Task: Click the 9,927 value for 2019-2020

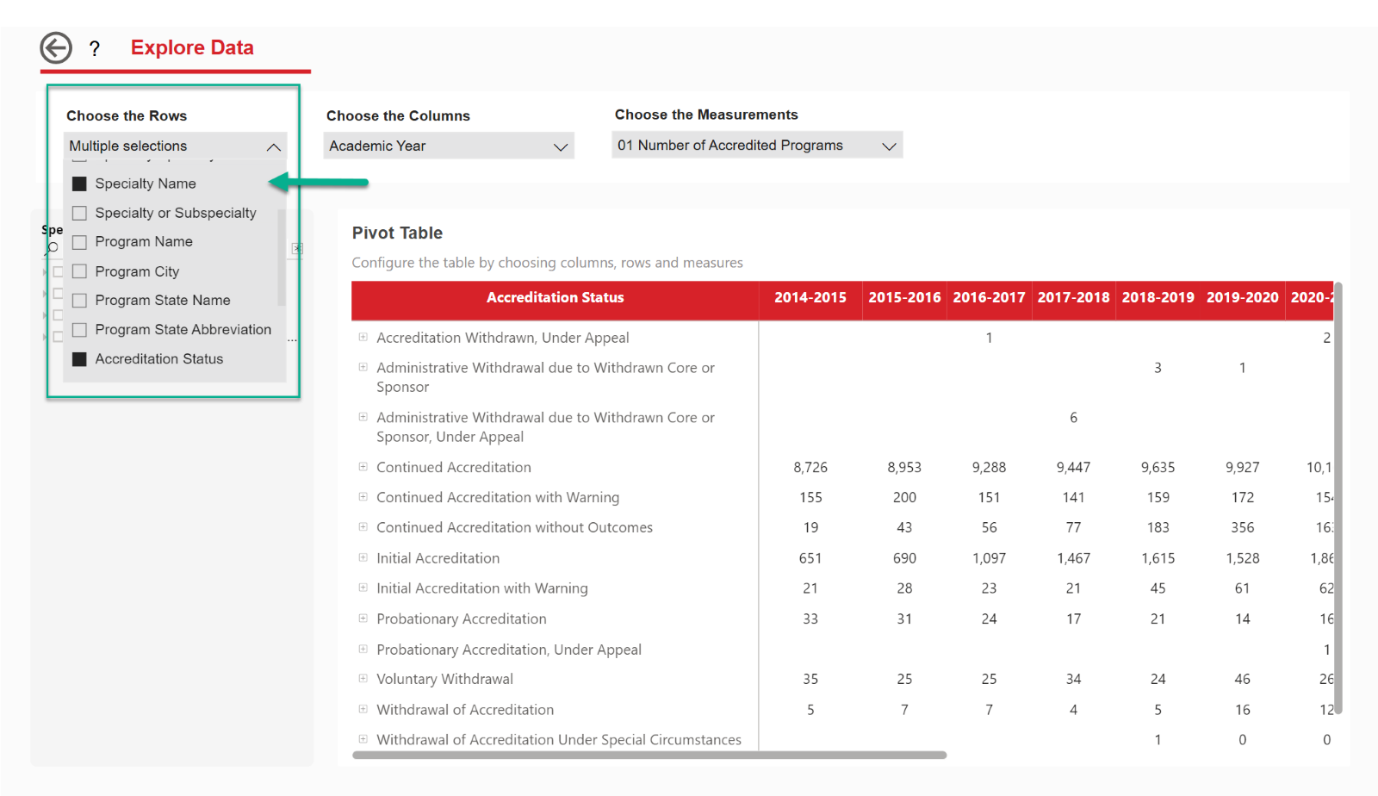Action: point(1242,467)
